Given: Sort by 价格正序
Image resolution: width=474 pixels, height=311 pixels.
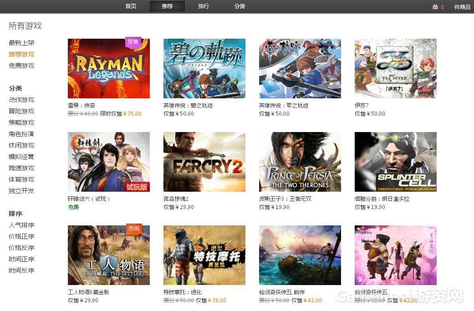Looking at the screenshot, I should tap(21, 236).
